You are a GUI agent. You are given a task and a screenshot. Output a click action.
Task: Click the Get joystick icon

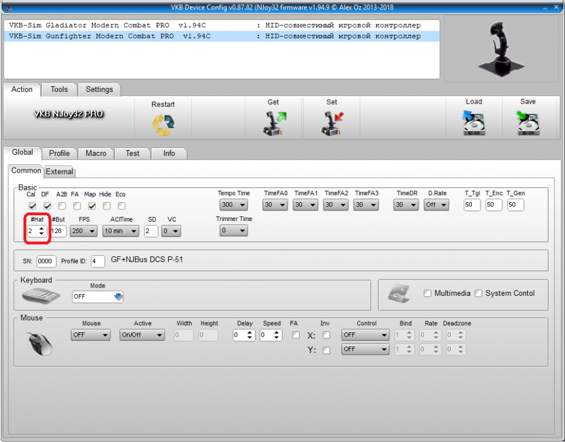click(x=274, y=123)
